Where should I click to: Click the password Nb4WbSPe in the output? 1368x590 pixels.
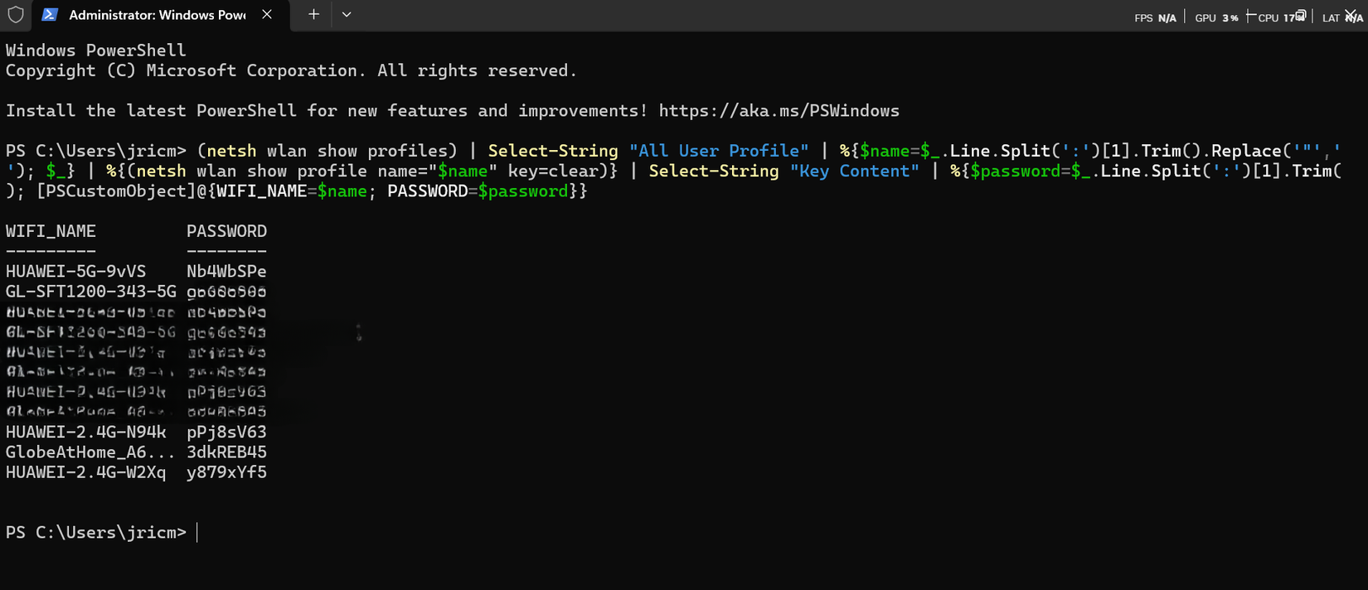pos(226,270)
